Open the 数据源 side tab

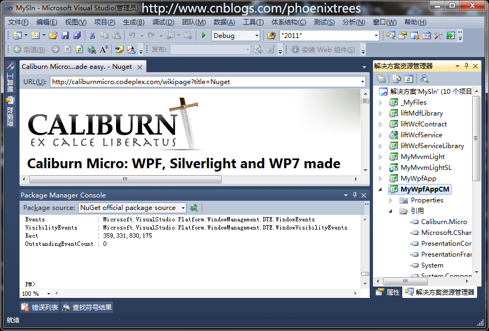pos(10,111)
